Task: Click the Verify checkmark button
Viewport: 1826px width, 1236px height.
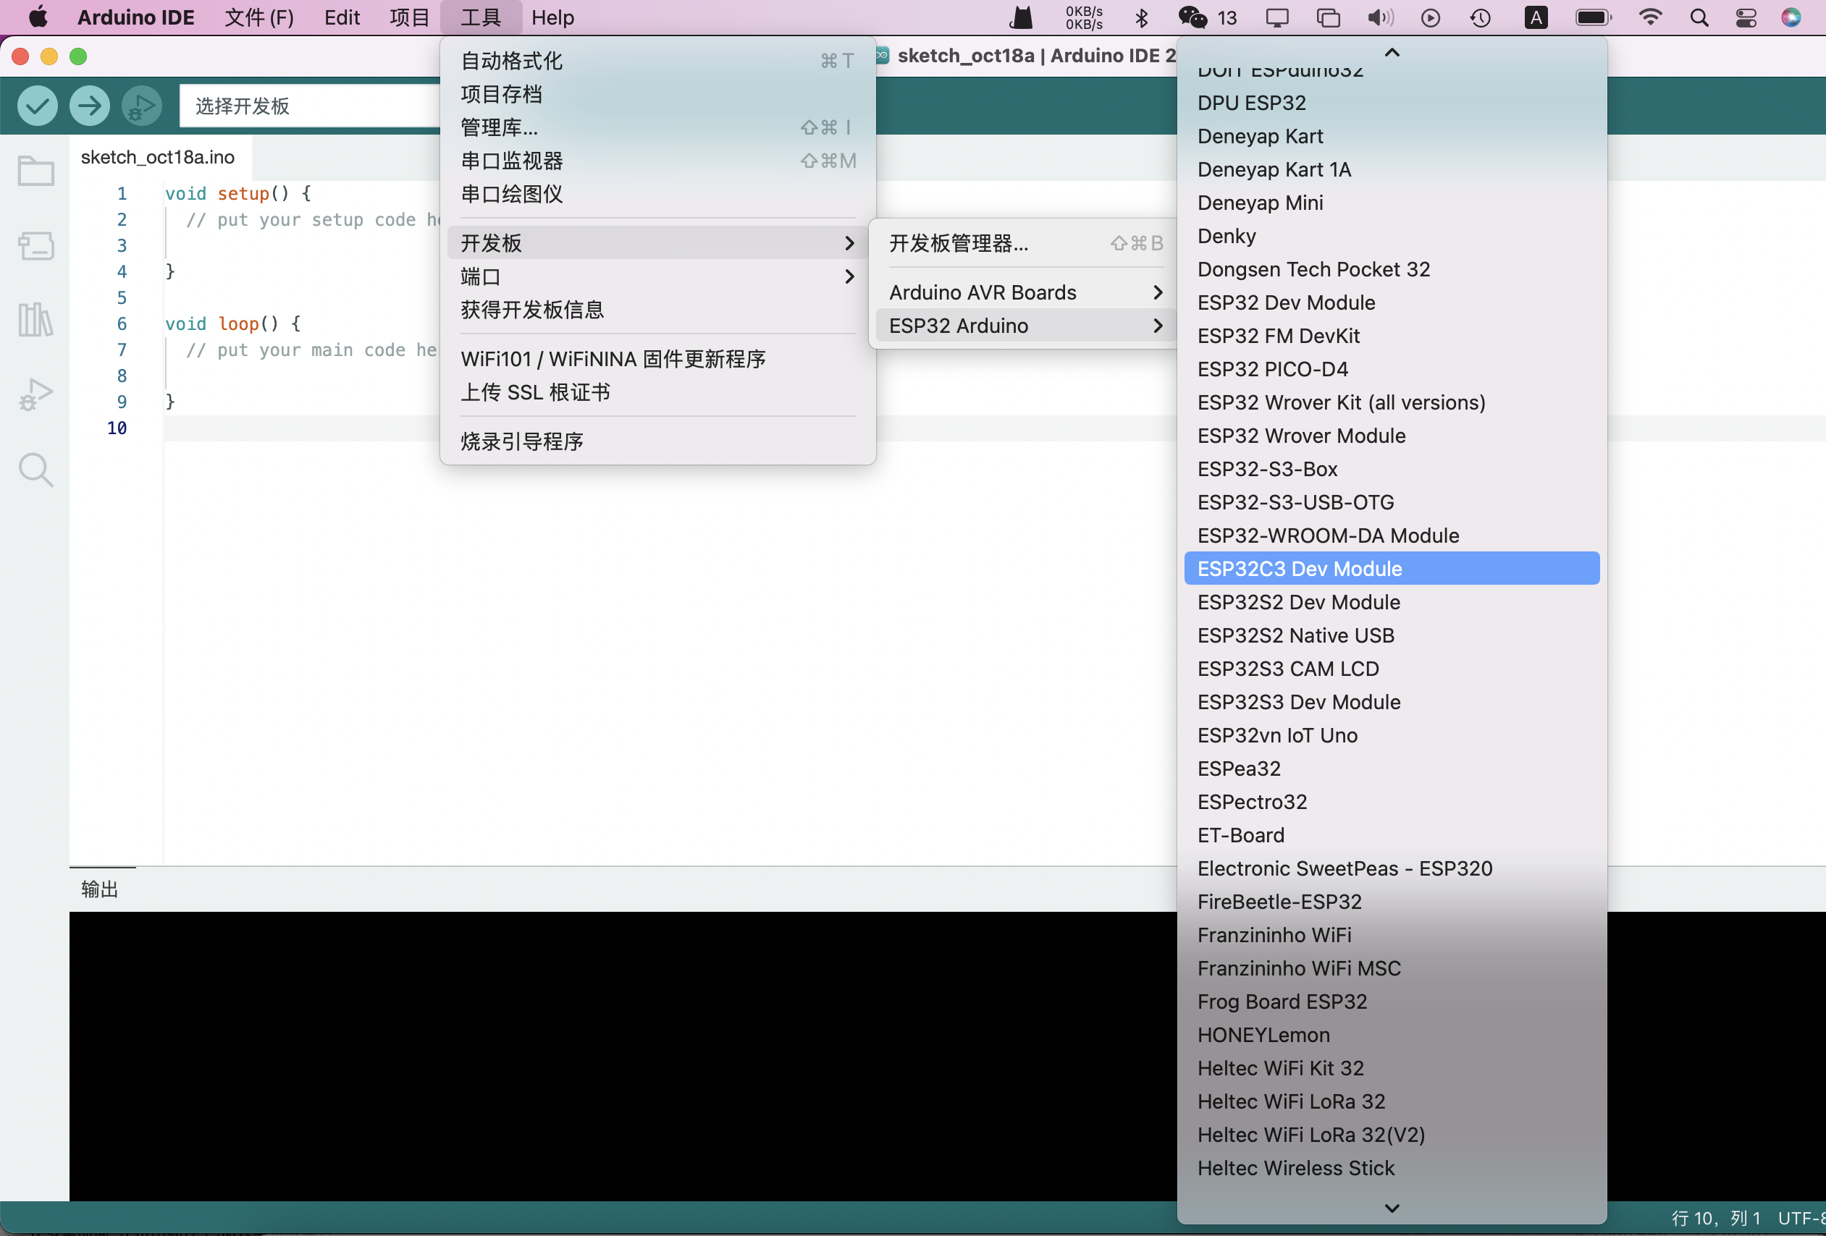Action: pos(37,105)
